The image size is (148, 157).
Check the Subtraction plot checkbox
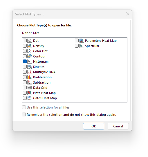tap(25, 82)
